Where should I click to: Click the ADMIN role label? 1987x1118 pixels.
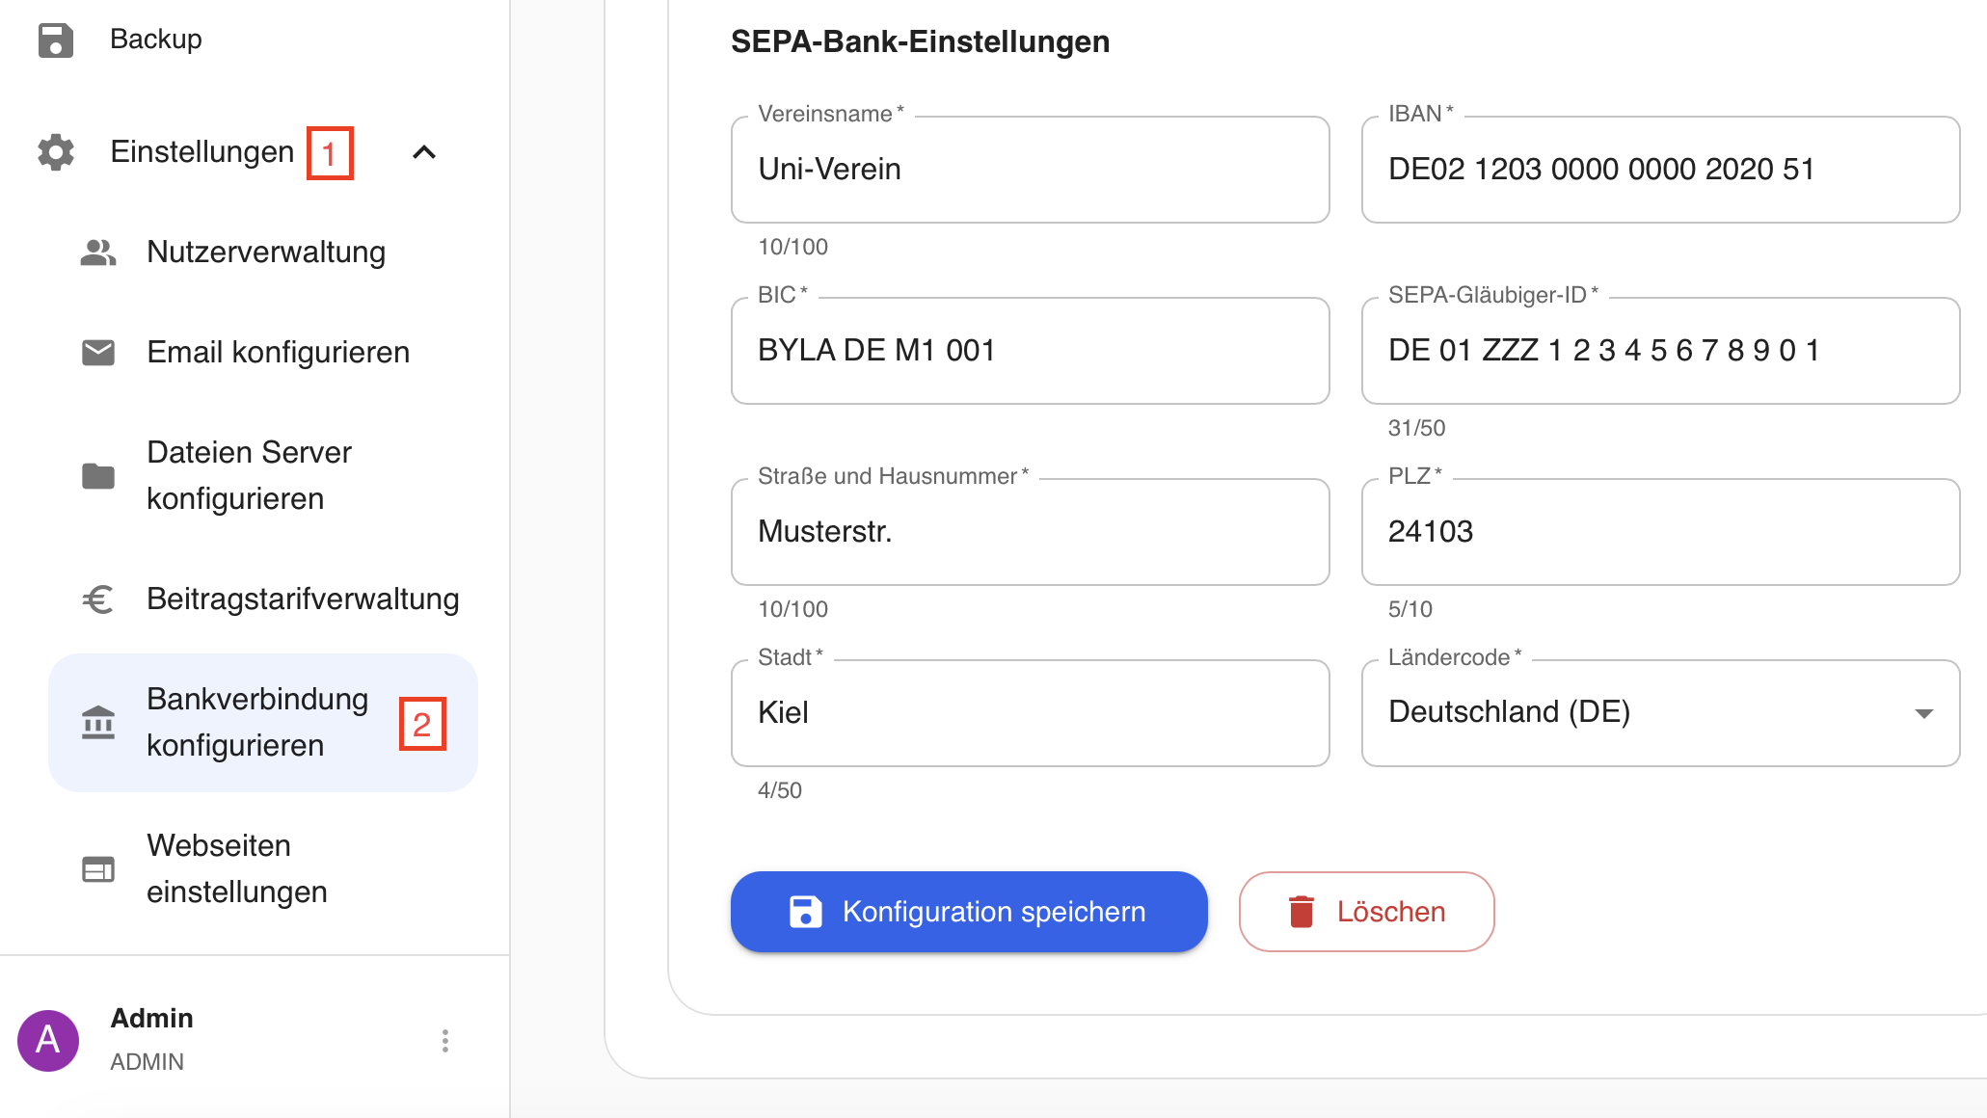pos(147,1062)
